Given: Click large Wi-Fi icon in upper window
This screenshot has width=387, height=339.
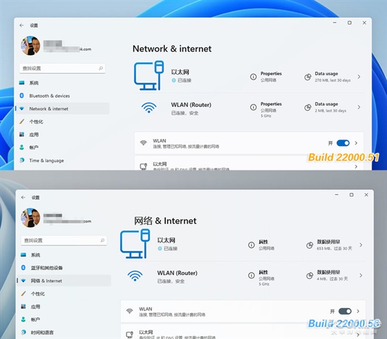Looking at the screenshot, I should 149,108.
